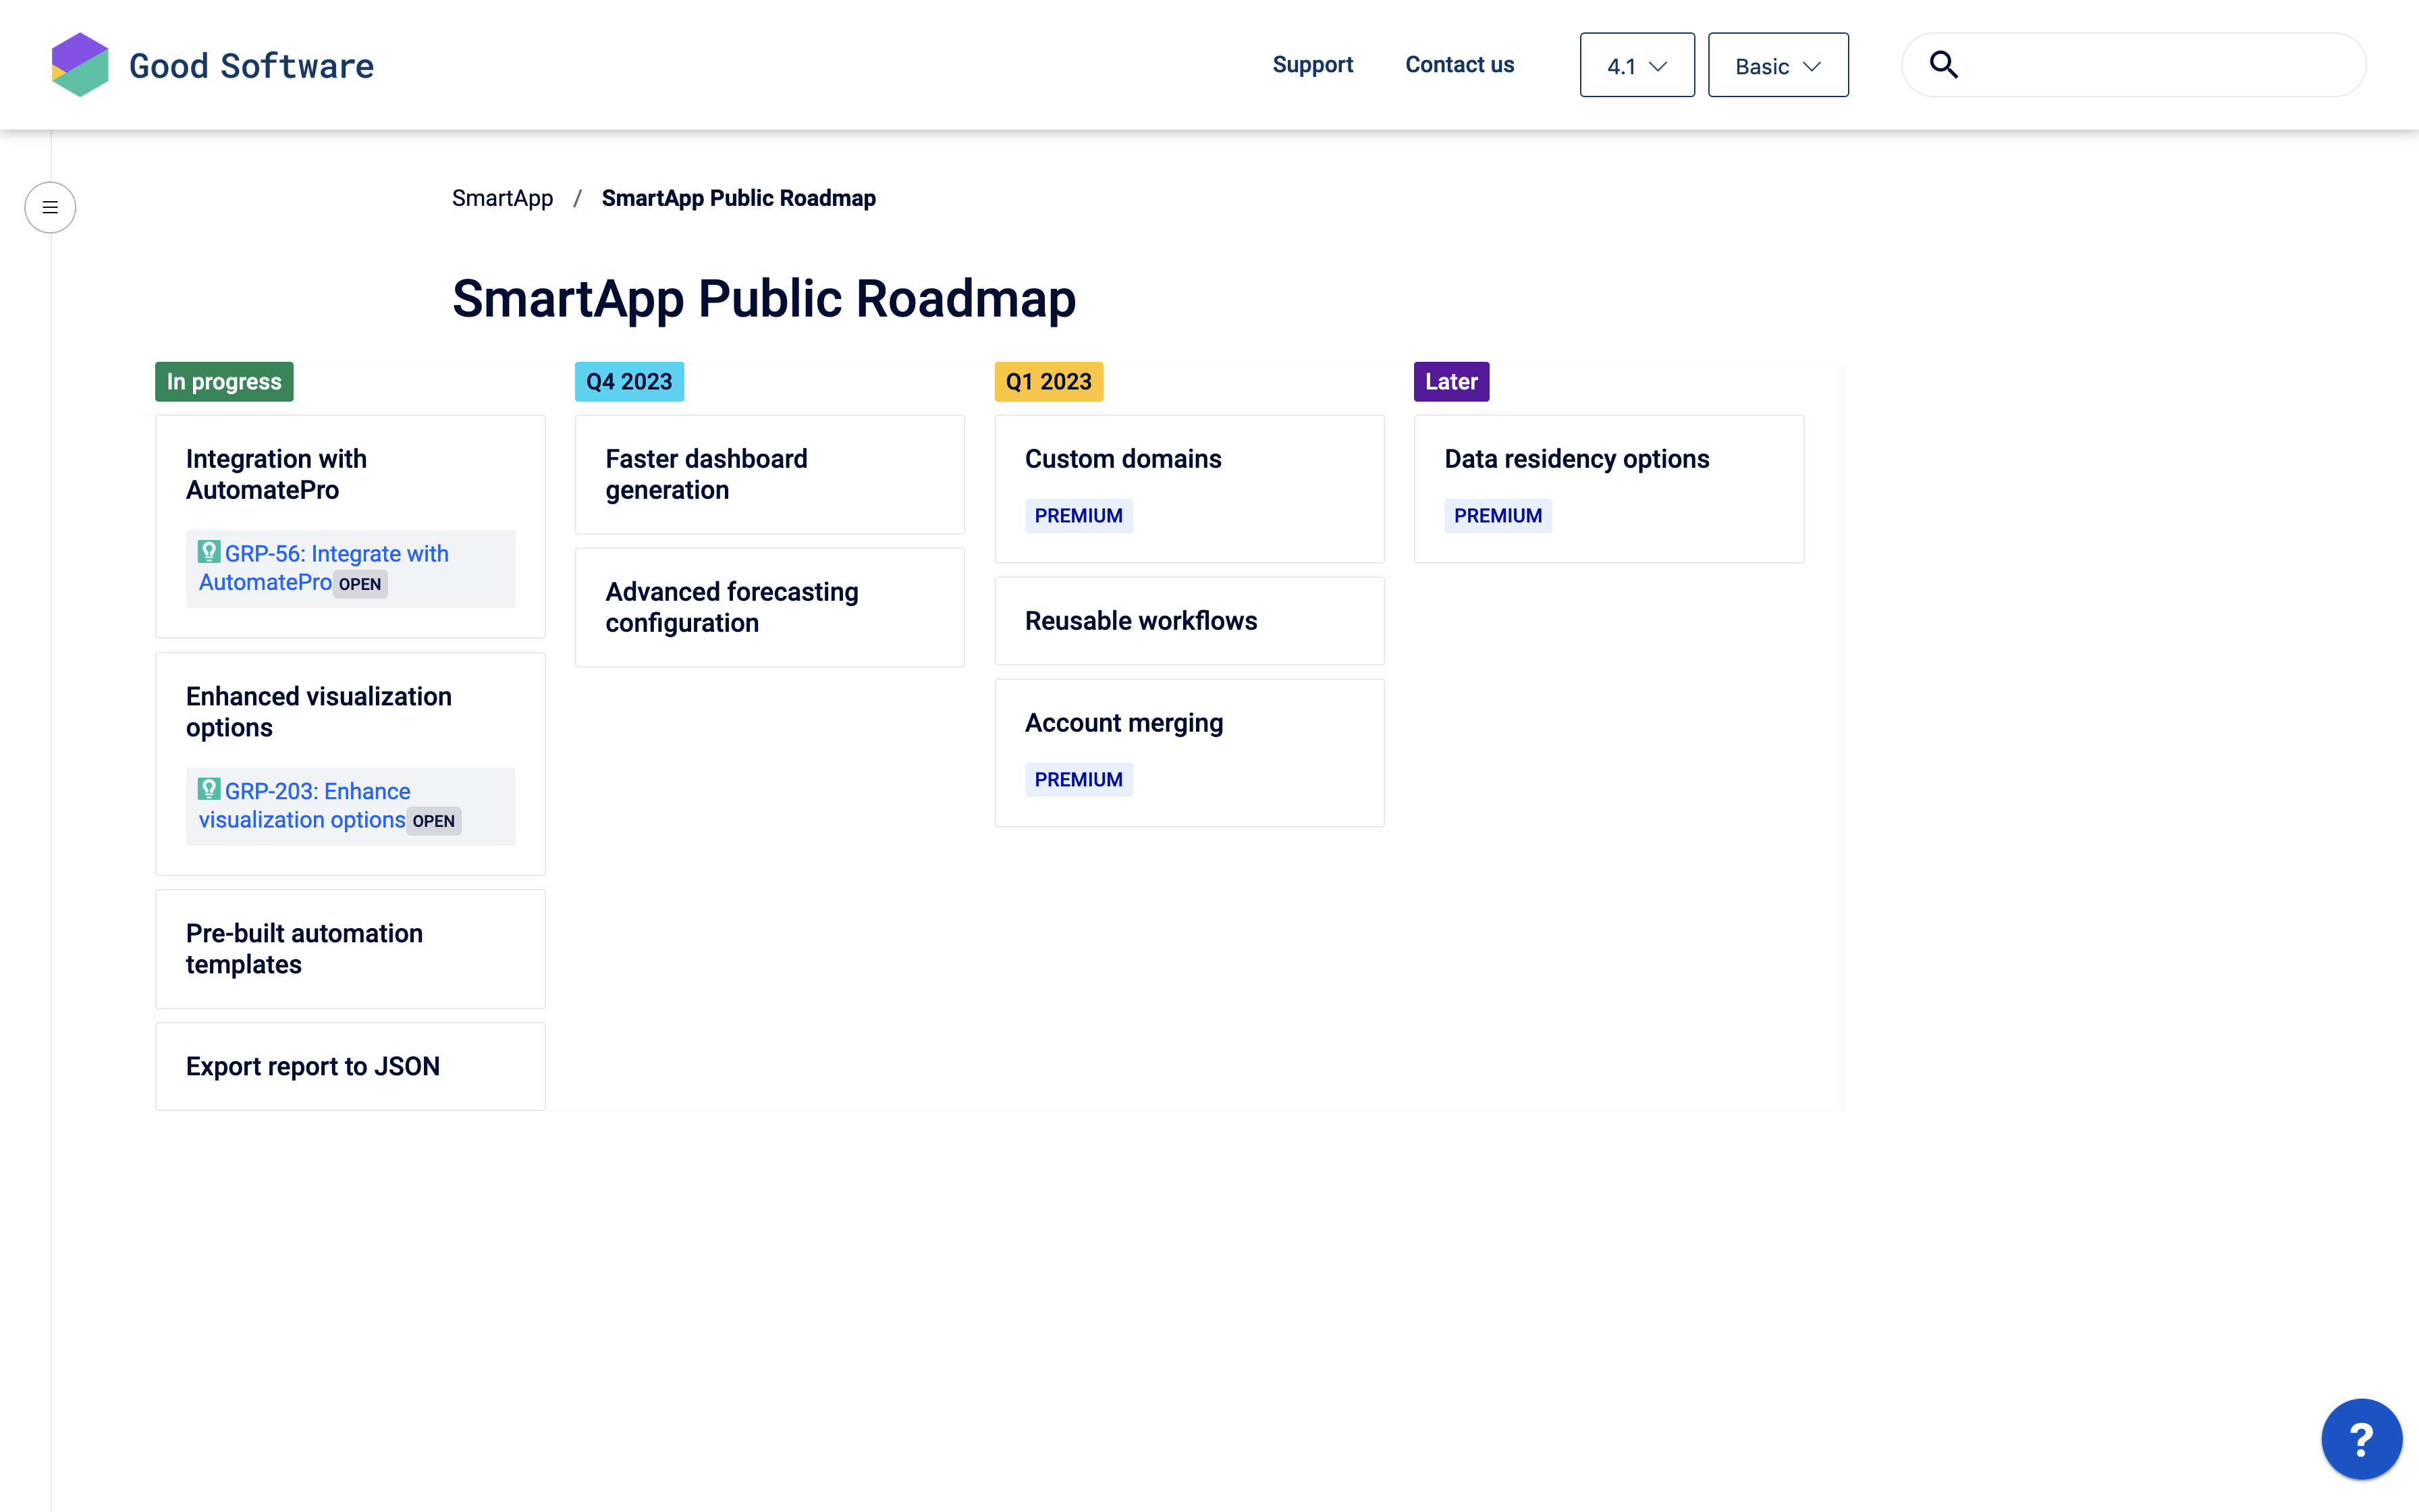
Task: Select the Custom domains PREMIUM badge
Action: [x=1078, y=516]
